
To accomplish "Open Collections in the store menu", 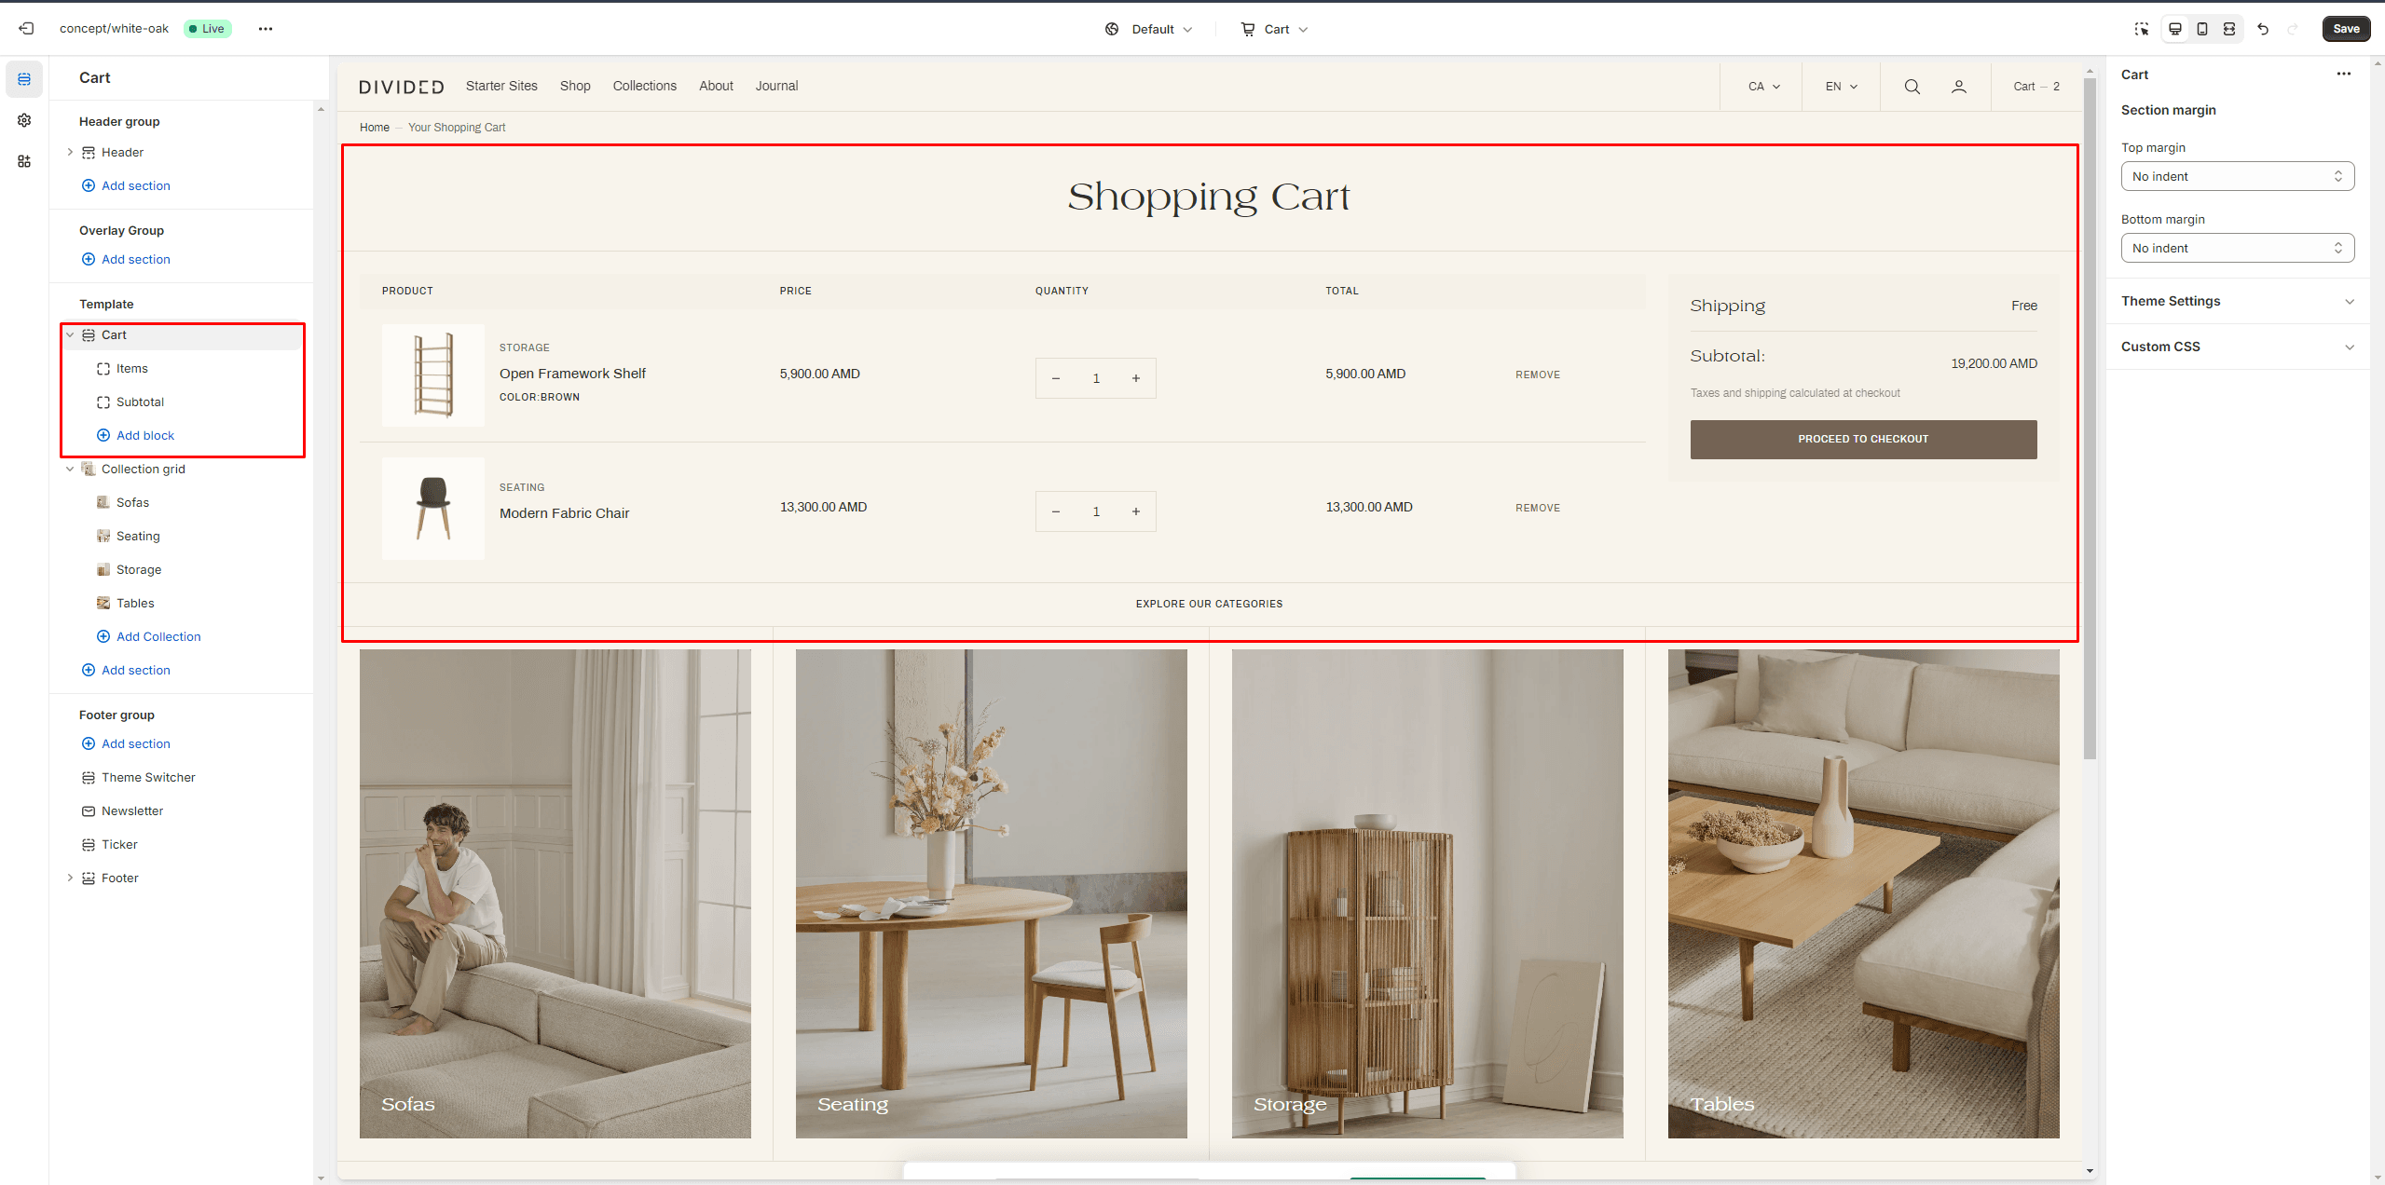I will click(x=644, y=86).
